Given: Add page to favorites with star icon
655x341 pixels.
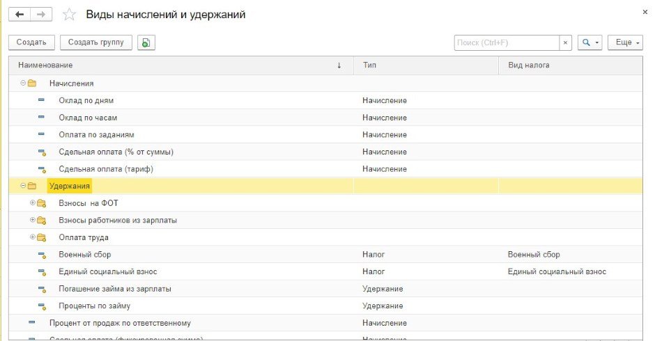Looking at the screenshot, I should coord(69,15).
